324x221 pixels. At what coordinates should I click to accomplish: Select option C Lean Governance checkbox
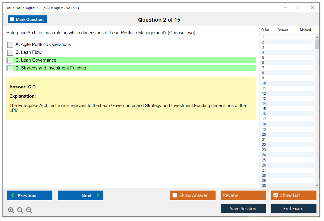10,60
